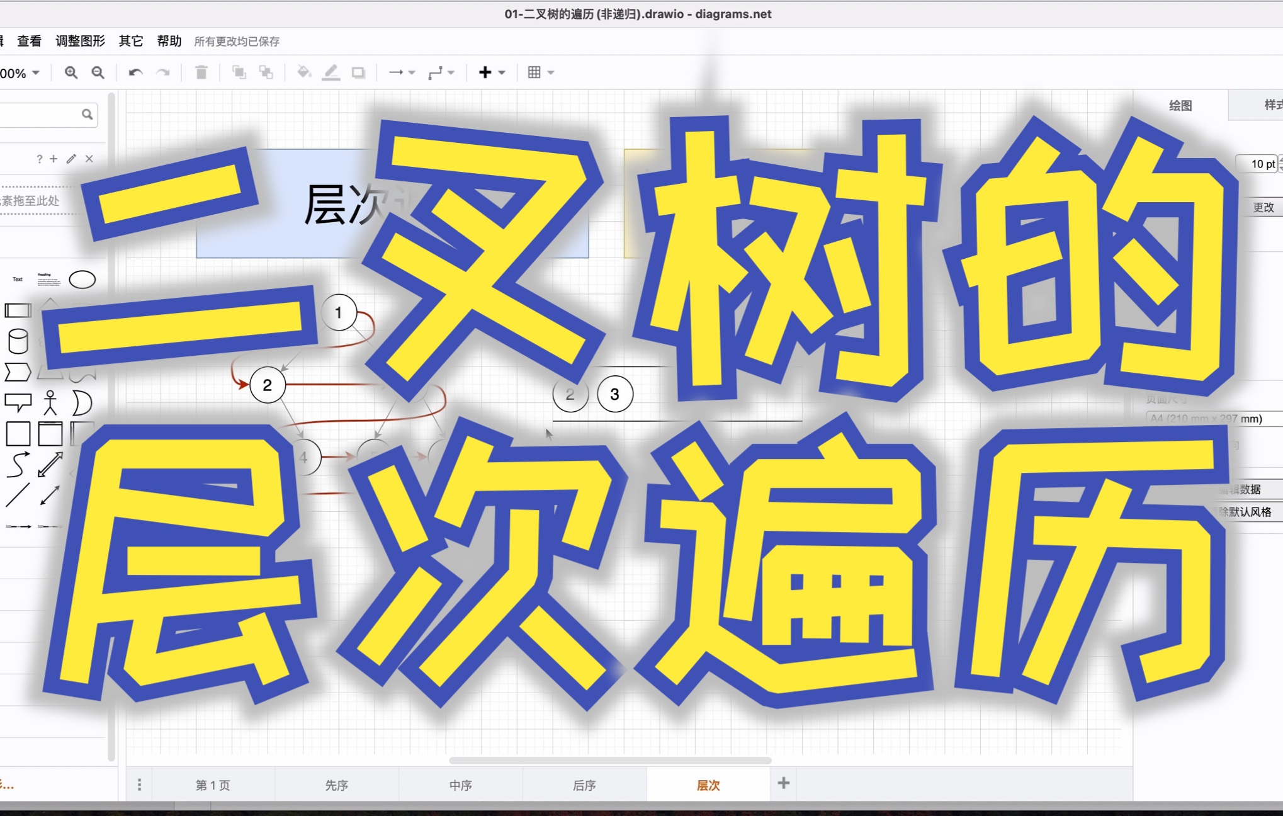This screenshot has width=1283, height=816.
Task: Select the curved S arrow shape
Action: pos(18,465)
